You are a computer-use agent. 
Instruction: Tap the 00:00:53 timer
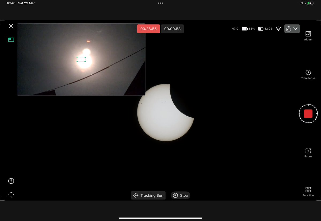coord(172,29)
